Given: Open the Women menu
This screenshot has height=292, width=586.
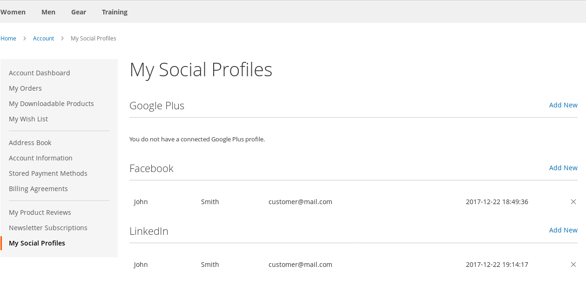Looking at the screenshot, I should tap(13, 12).
